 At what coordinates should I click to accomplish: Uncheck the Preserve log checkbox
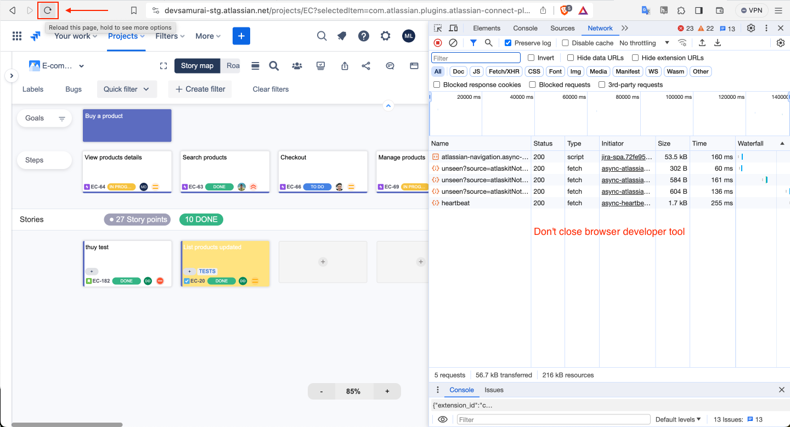click(x=508, y=43)
